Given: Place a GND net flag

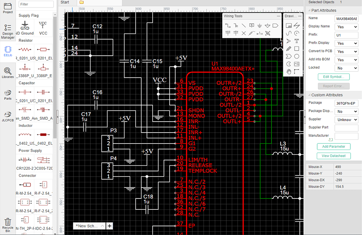Looking at the screenshot, I should tap(259, 26).
